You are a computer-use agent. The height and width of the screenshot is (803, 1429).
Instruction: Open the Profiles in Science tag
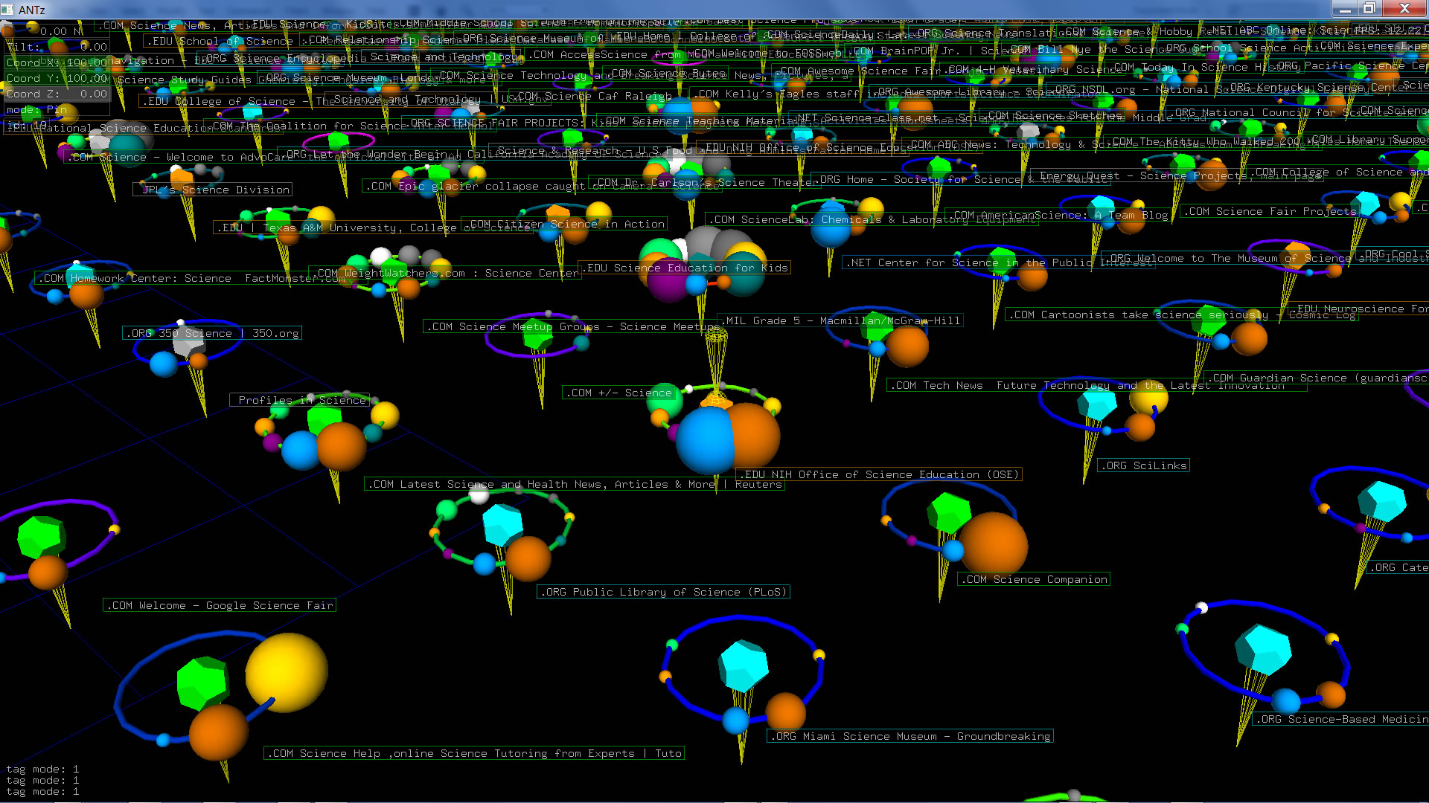pos(301,400)
